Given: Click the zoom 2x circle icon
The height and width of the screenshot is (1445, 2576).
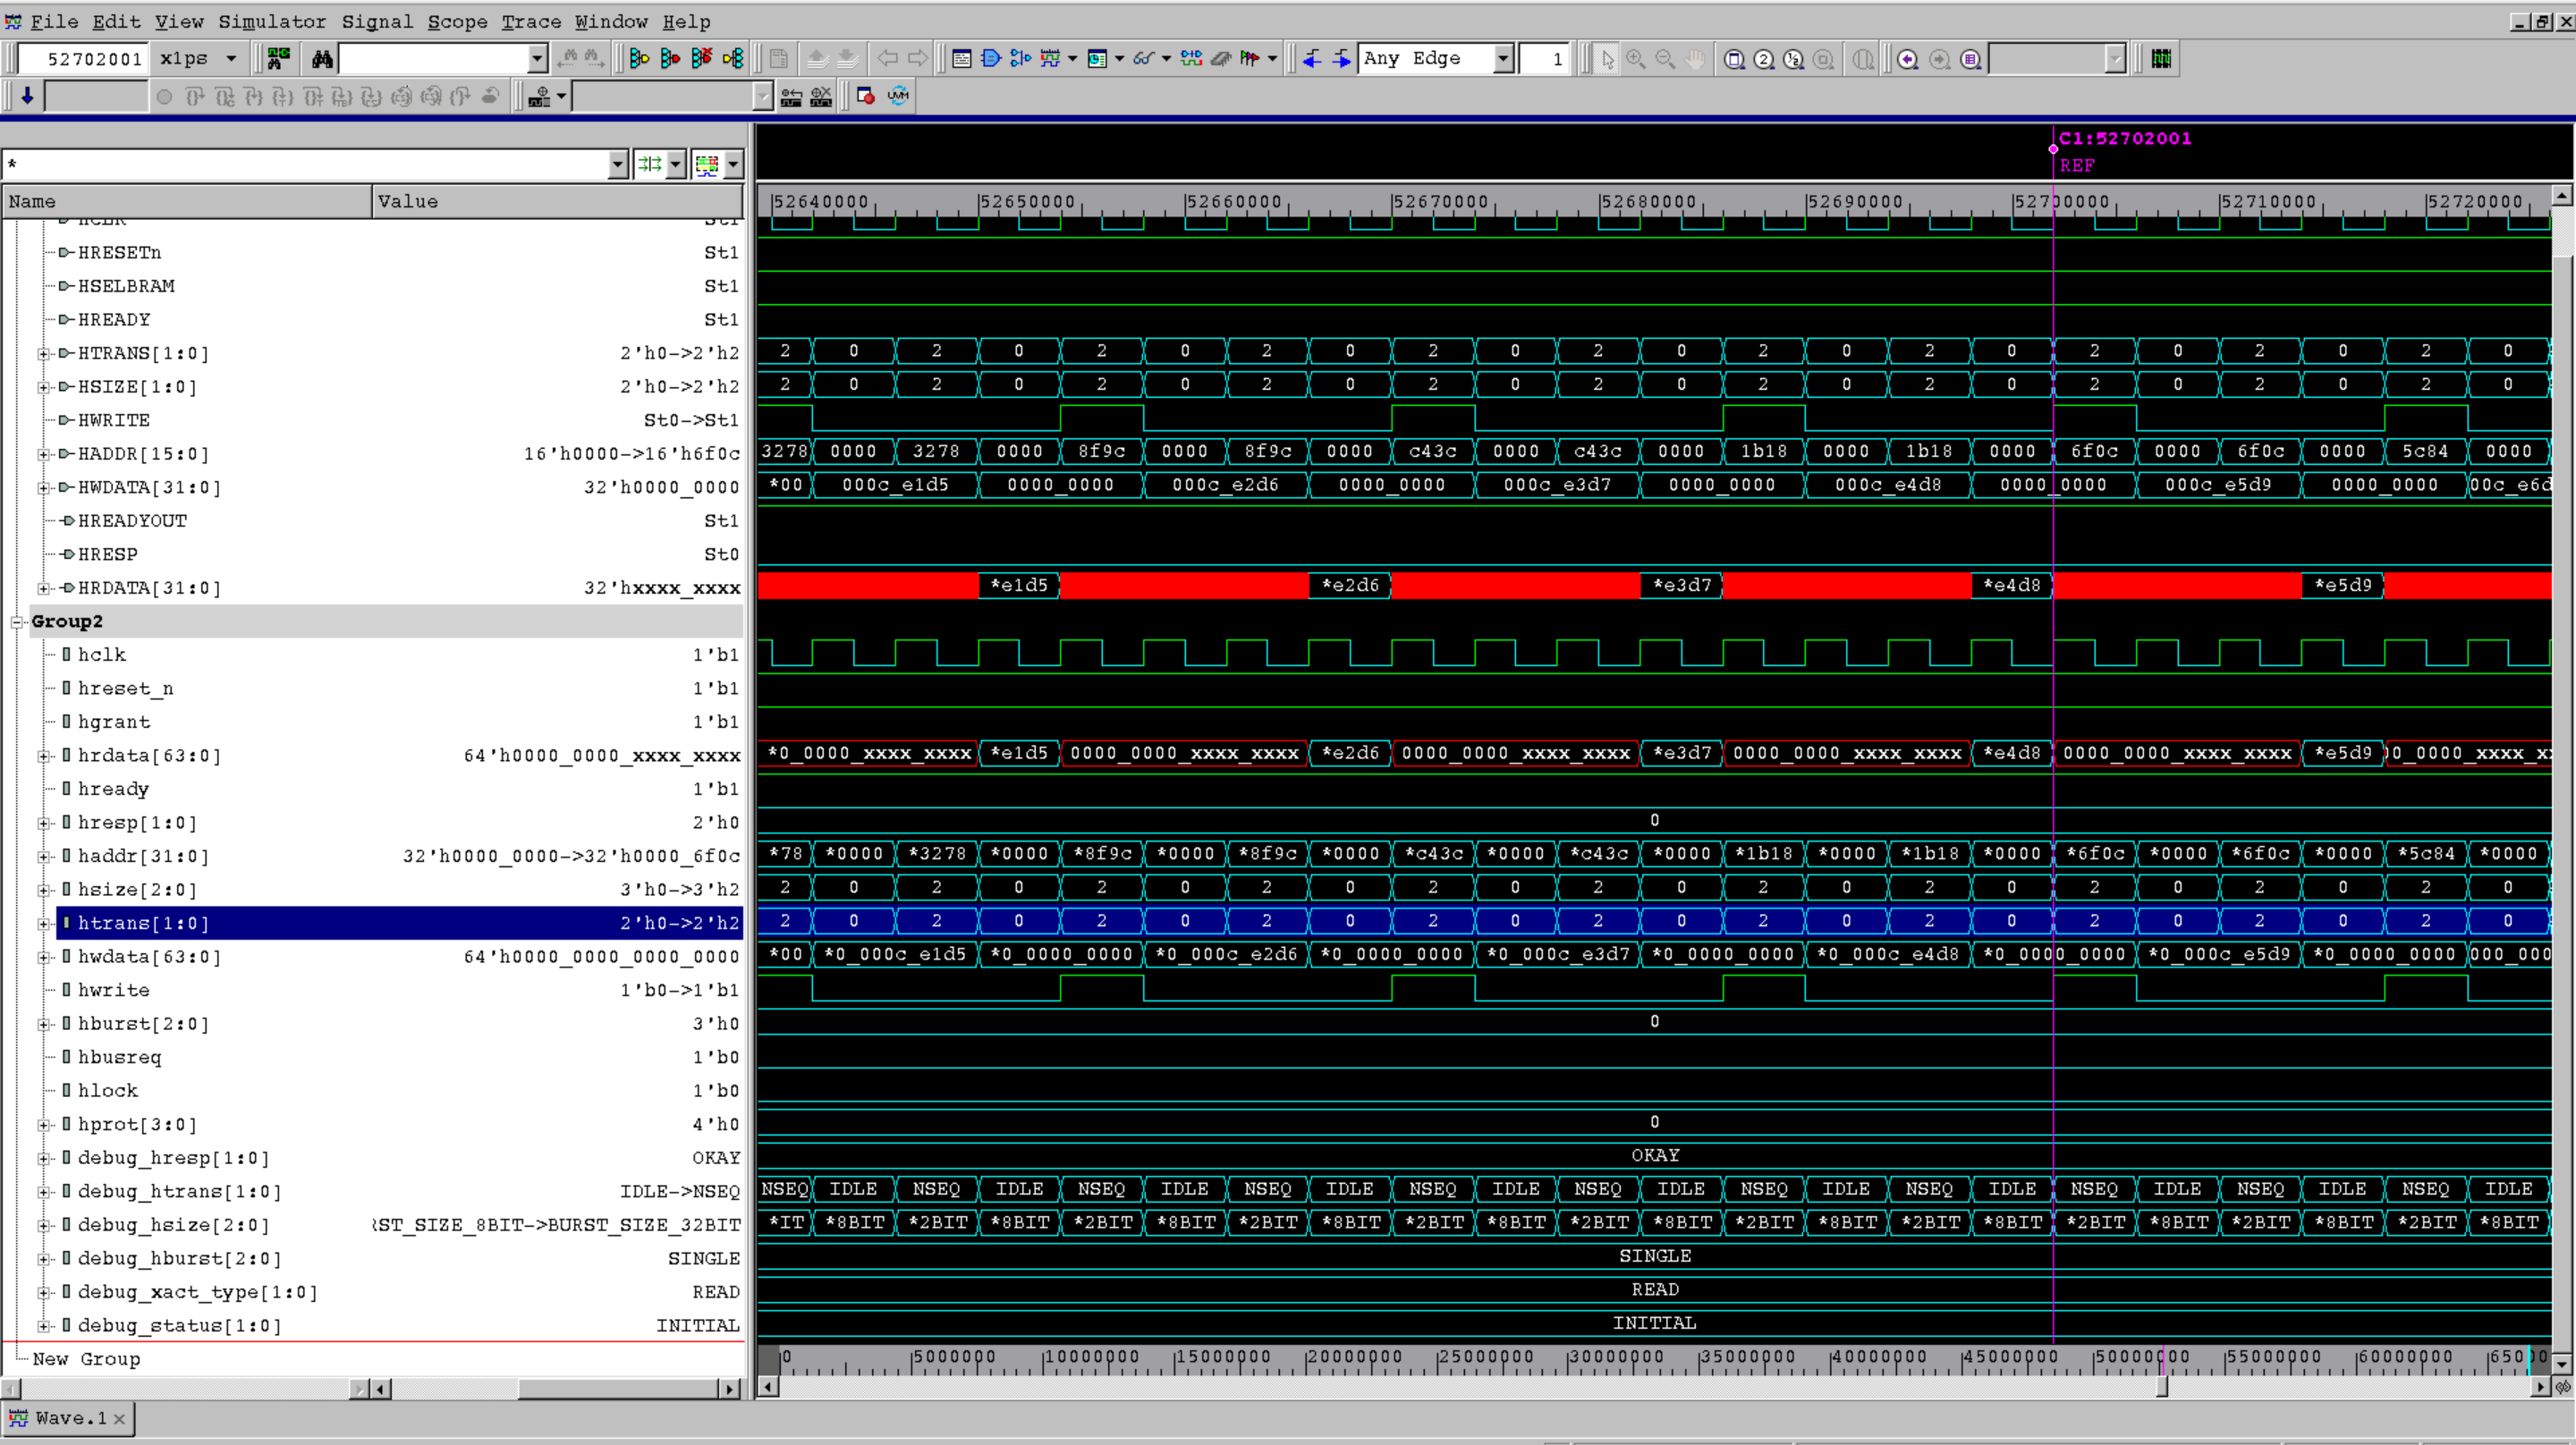Looking at the screenshot, I should (x=1764, y=59).
